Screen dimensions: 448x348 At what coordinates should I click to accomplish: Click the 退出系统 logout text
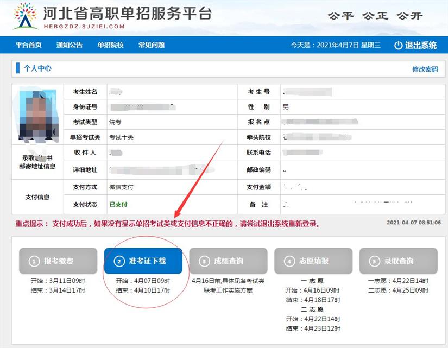pos(420,45)
